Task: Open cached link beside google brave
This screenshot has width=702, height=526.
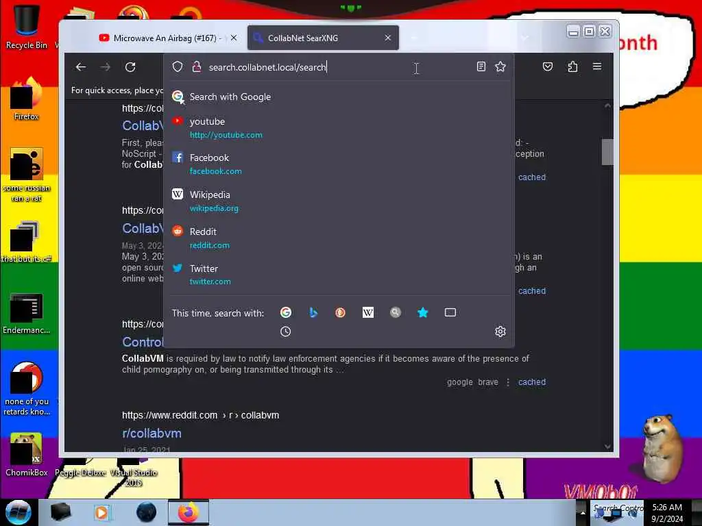Action: pyautogui.click(x=532, y=382)
